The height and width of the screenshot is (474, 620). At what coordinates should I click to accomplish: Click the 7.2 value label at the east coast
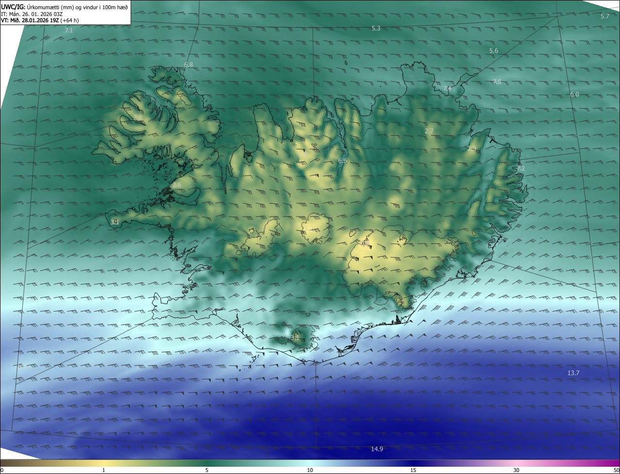pos(521,169)
